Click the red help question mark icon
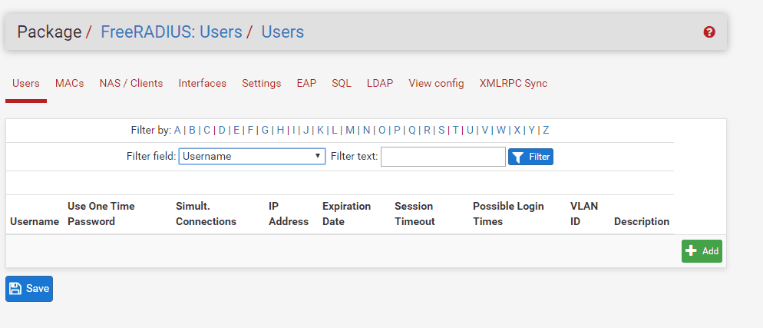 tap(709, 32)
